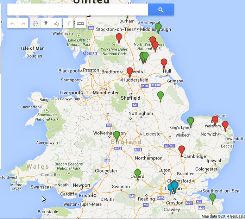Click the Lake District park icon
The height and width of the screenshot is (219, 245).
coord(79,36)
